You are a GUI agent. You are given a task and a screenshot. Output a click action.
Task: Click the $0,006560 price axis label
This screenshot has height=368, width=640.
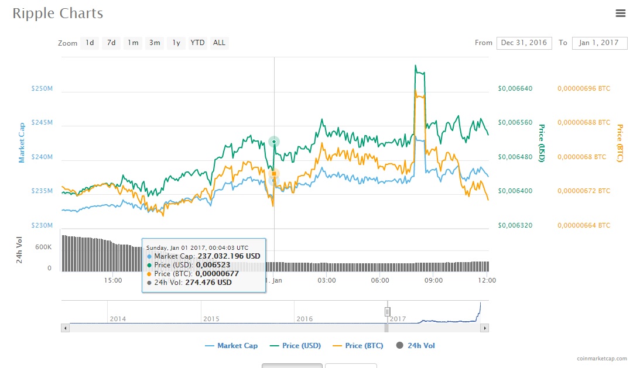515,122
